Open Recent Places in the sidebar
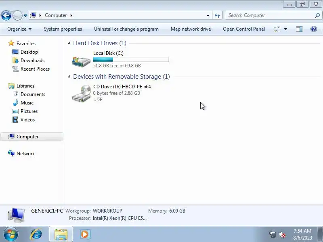This screenshot has width=323, height=242. click(35, 69)
